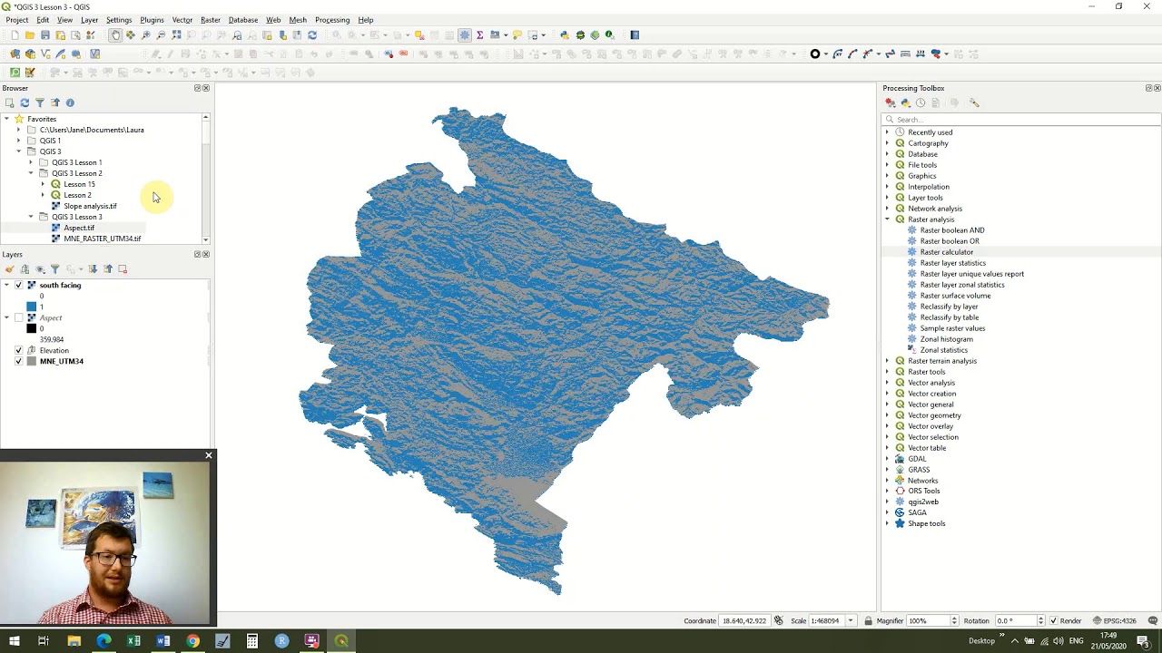Open the Python console icon
The width and height of the screenshot is (1162, 653).
click(x=565, y=35)
